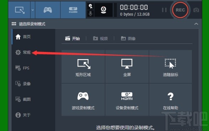Screen dimensions: 209x131
Task: Click the grid icon next to 请选择录制模式
Action: point(14,24)
